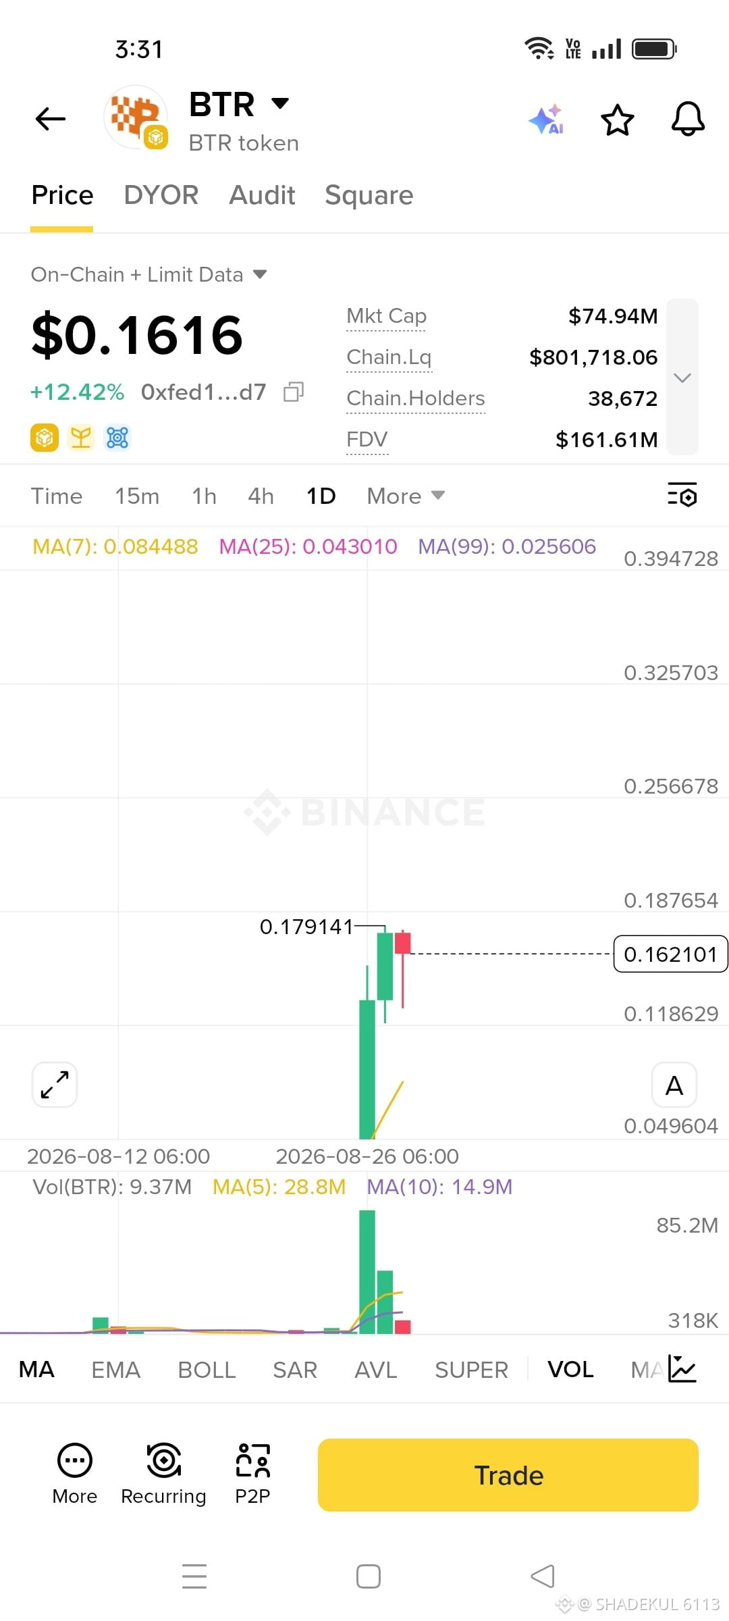The height and width of the screenshot is (1621, 729).
Task: Tap the MA(7): 0.084488 value
Action: [x=115, y=546]
